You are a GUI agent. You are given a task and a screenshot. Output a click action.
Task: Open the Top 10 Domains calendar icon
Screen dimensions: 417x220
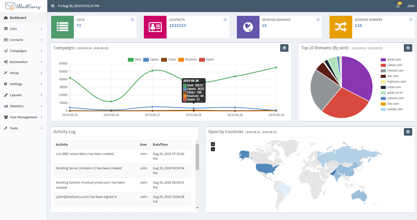point(408,48)
